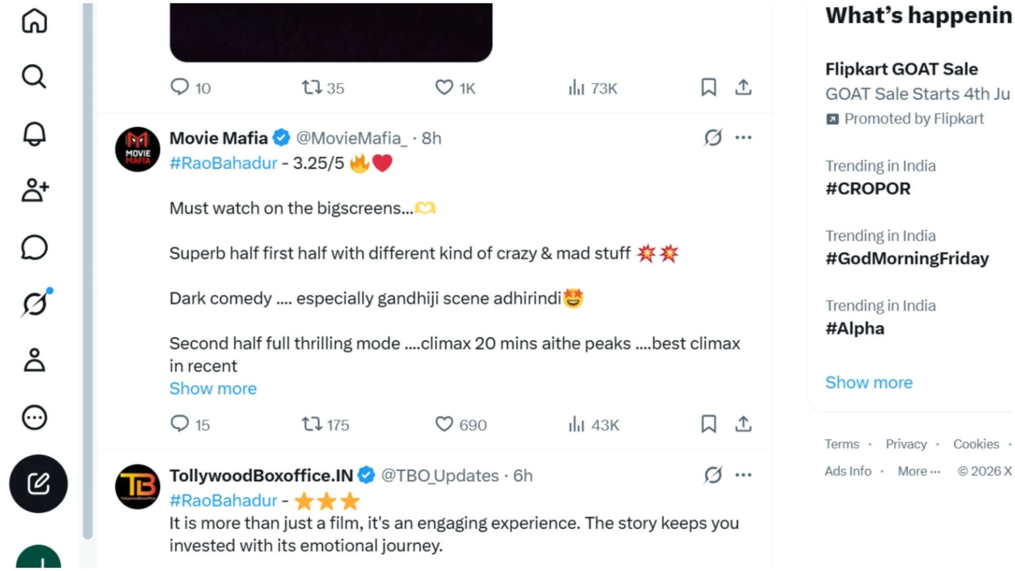This screenshot has height=571, width=1015.
Task: Click Show more under trending list
Action: pyautogui.click(x=869, y=382)
